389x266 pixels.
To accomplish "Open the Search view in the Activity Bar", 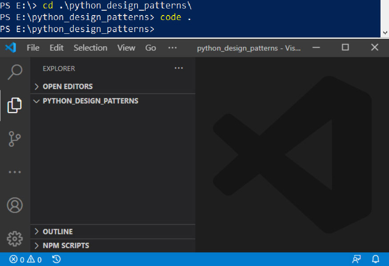I will tap(14, 71).
